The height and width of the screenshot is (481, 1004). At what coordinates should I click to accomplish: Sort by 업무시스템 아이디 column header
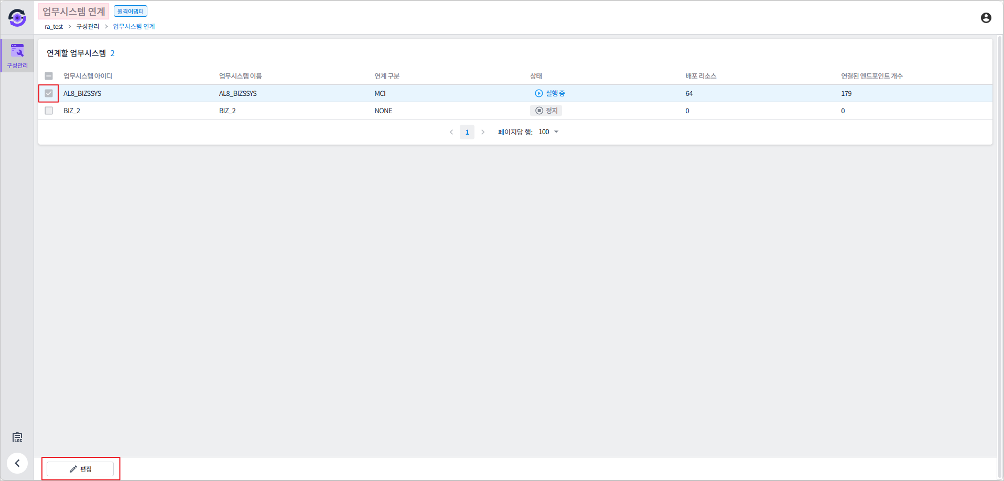88,76
